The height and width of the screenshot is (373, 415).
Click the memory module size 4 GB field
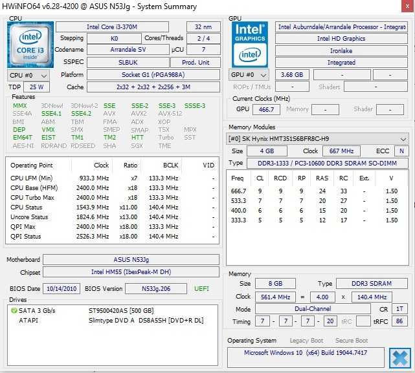pos(267,151)
